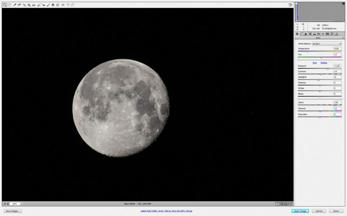Select the Red Eye Removal tool
This screenshot has width=347, height=216.
43,5
